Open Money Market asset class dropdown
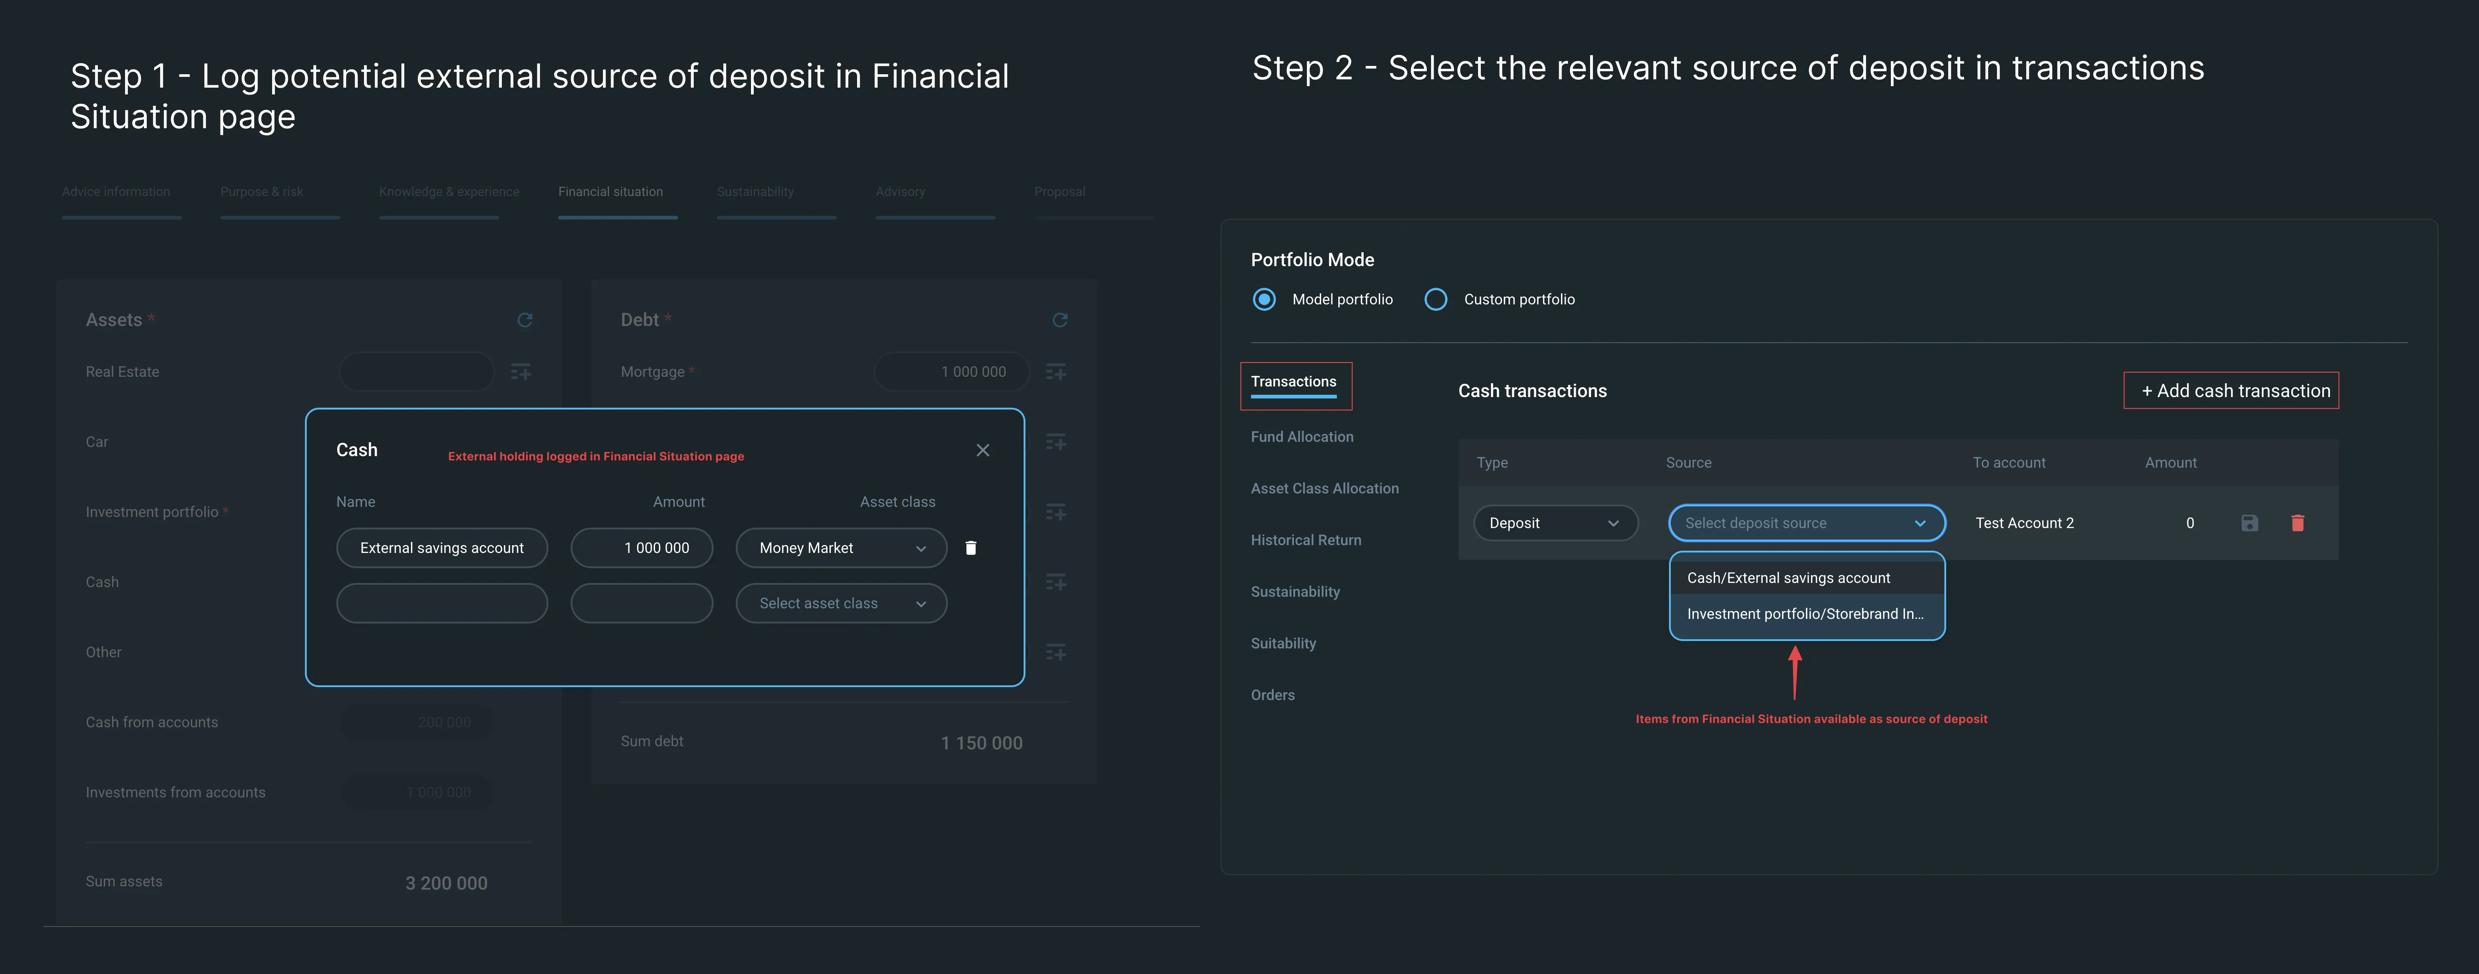The image size is (2479, 974). point(841,547)
